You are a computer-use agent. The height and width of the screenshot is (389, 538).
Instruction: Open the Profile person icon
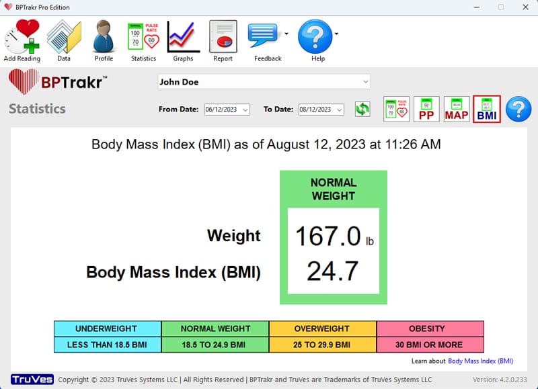[104, 37]
